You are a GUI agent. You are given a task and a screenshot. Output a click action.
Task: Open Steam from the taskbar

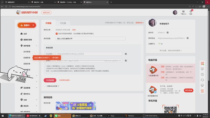[x=45, y=116]
